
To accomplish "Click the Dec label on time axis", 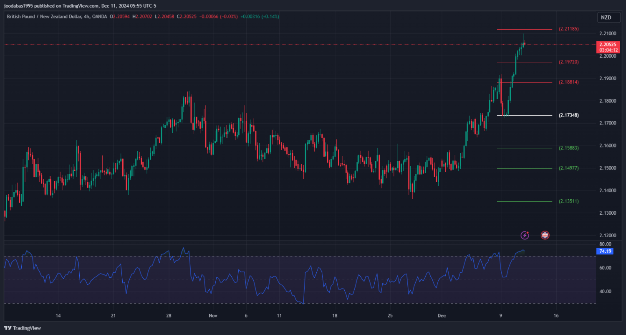I will coord(442,315).
